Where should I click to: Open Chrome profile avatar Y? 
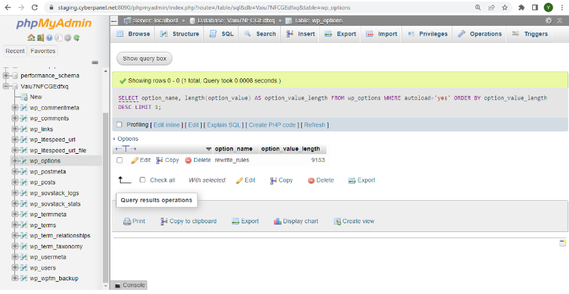tap(548, 7)
